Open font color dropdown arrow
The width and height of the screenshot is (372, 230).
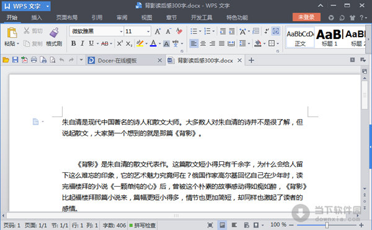[x=160, y=43]
